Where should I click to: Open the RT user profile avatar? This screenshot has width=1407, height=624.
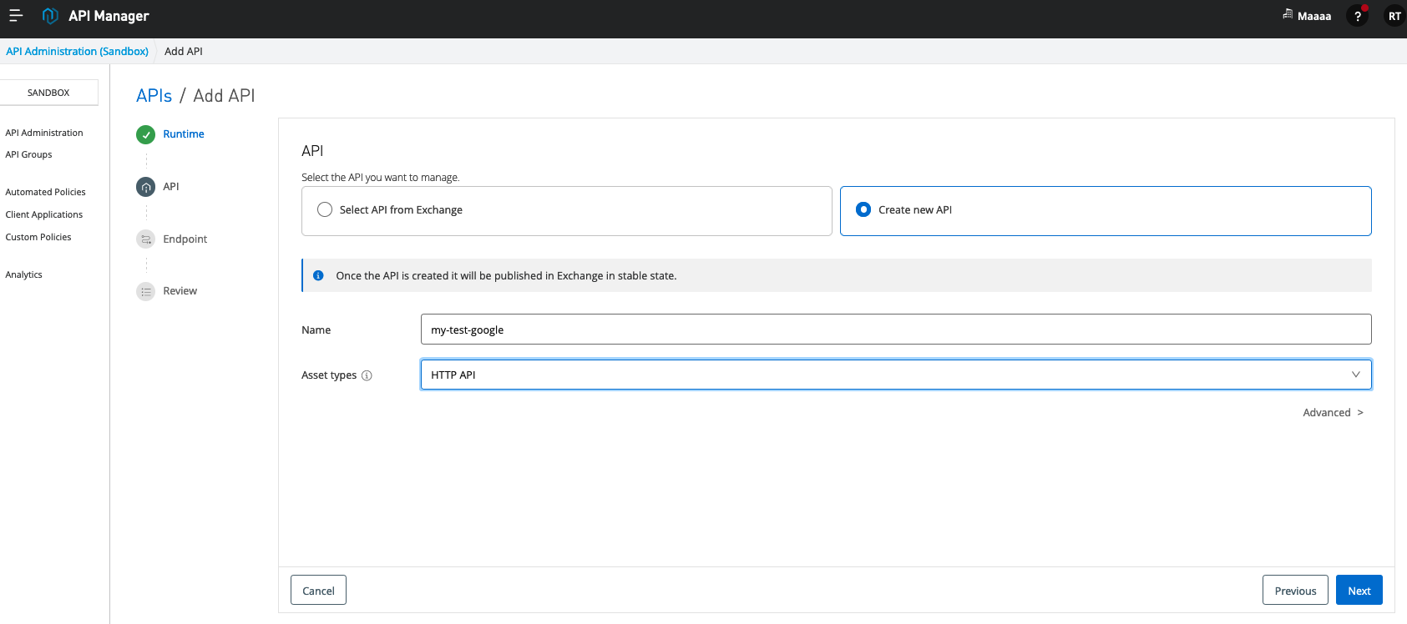coord(1394,16)
